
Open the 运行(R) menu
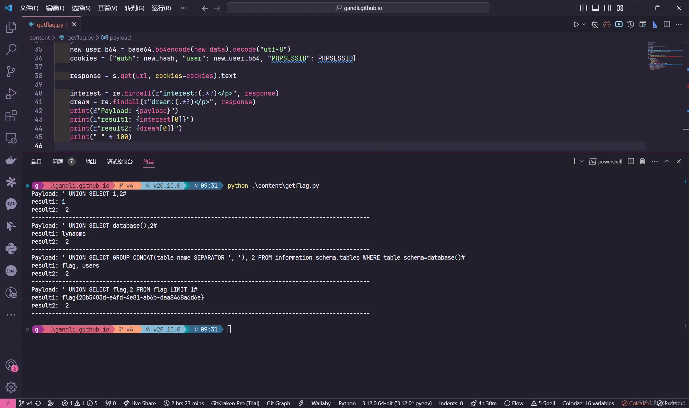coord(161,8)
